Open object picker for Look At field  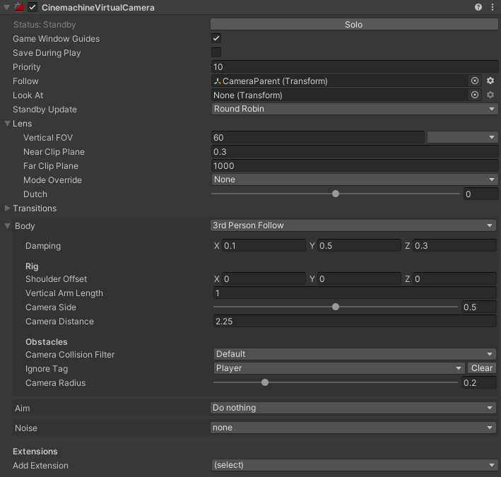tap(475, 95)
